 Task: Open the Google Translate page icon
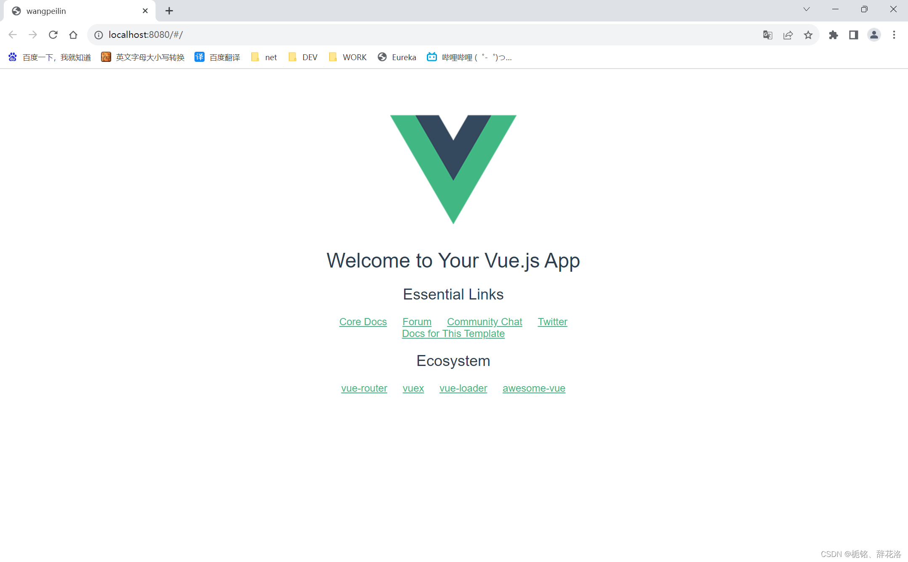767,35
